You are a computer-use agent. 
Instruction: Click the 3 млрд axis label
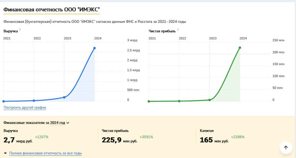click(132, 40)
